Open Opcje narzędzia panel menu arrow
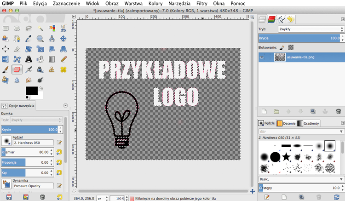This screenshot has height=201, width=345. pos(65,105)
